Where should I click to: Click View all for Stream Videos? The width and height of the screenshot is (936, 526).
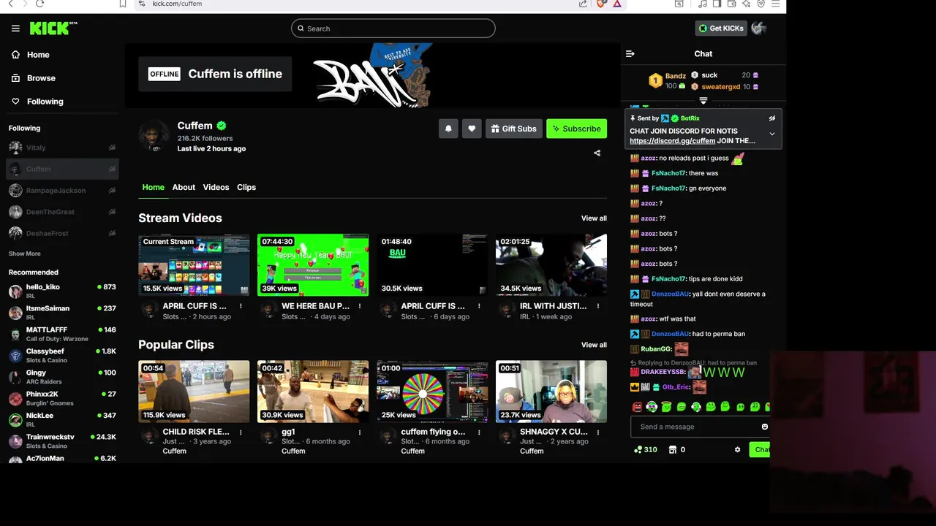[x=594, y=218]
